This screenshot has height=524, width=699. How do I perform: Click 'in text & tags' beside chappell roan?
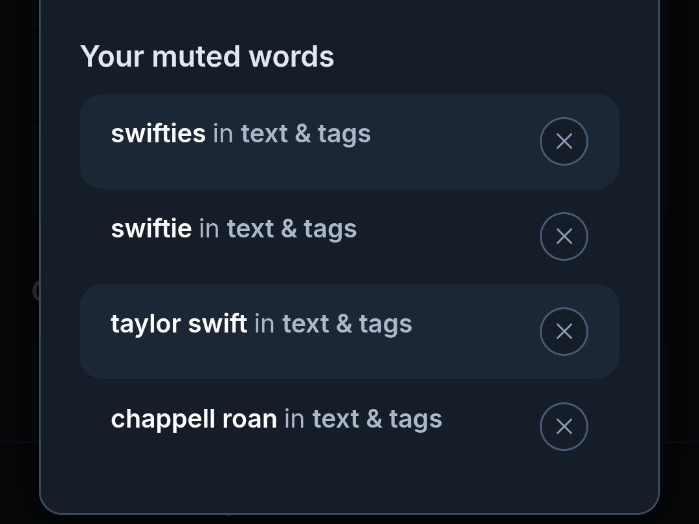363,419
